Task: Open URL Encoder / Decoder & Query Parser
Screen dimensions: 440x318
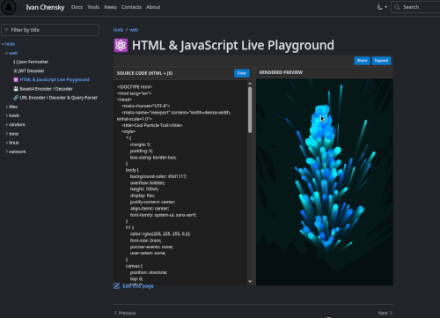Action: (55, 98)
